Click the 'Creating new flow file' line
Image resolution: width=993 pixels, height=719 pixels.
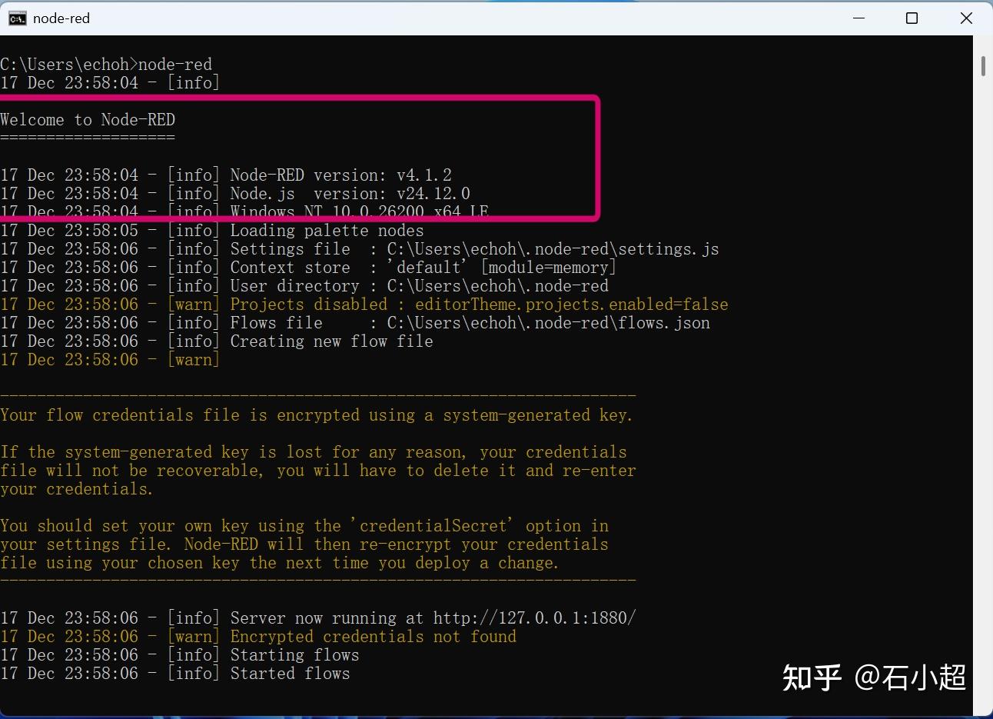click(217, 341)
